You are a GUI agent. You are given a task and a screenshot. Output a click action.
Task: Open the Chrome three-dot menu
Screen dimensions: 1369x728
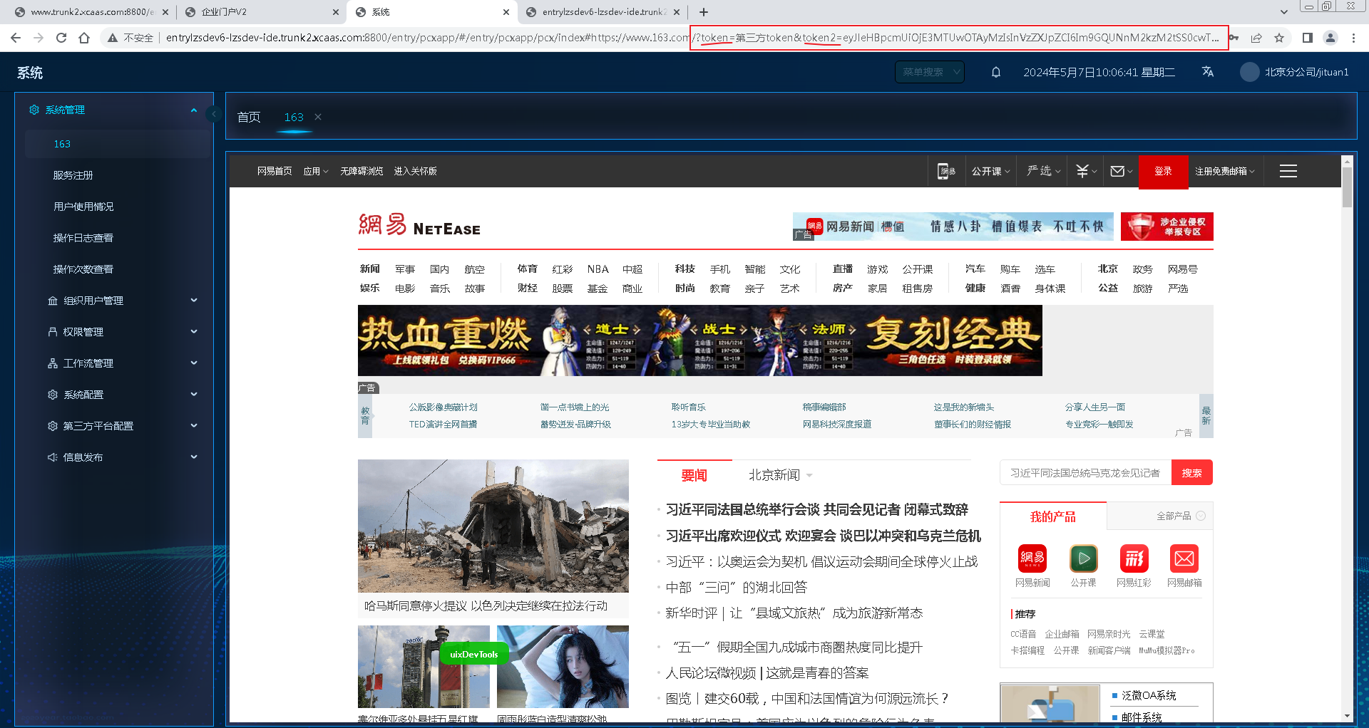[x=1353, y=38]
